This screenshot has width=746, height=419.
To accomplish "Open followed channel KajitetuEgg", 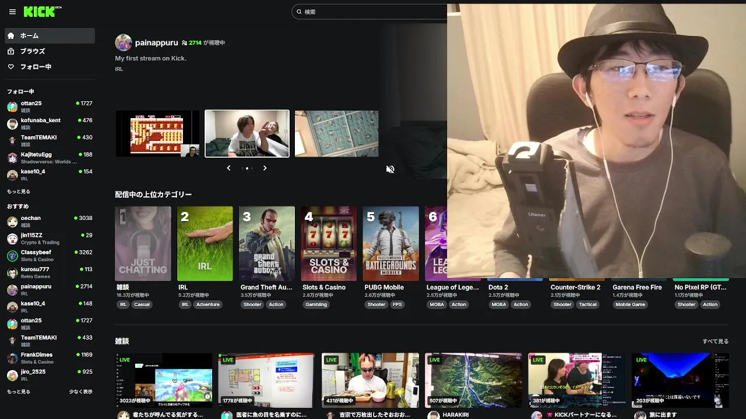I will [x=50, y=158].
